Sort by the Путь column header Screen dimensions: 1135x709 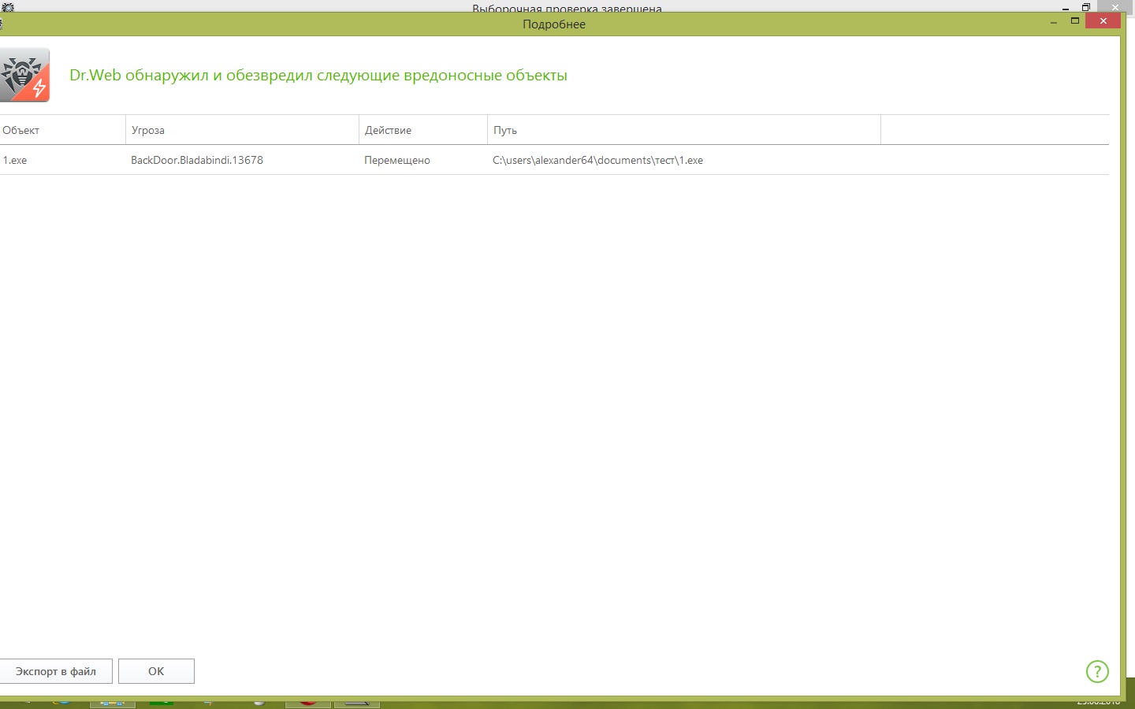[684, 130]
